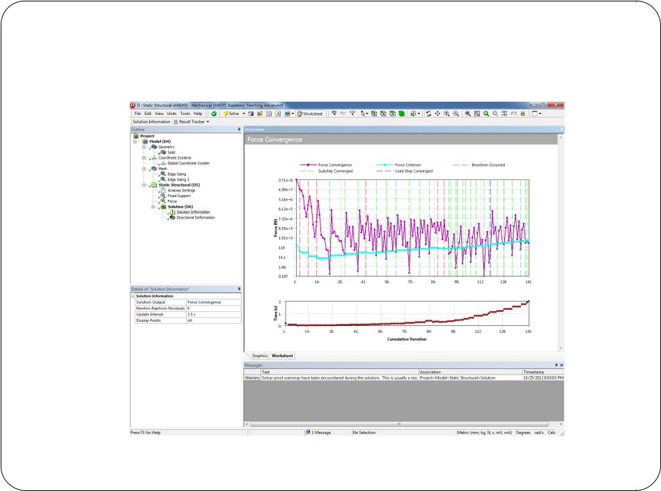
Task: Select the Solid geometry item
Action: (x=171, y=153)
